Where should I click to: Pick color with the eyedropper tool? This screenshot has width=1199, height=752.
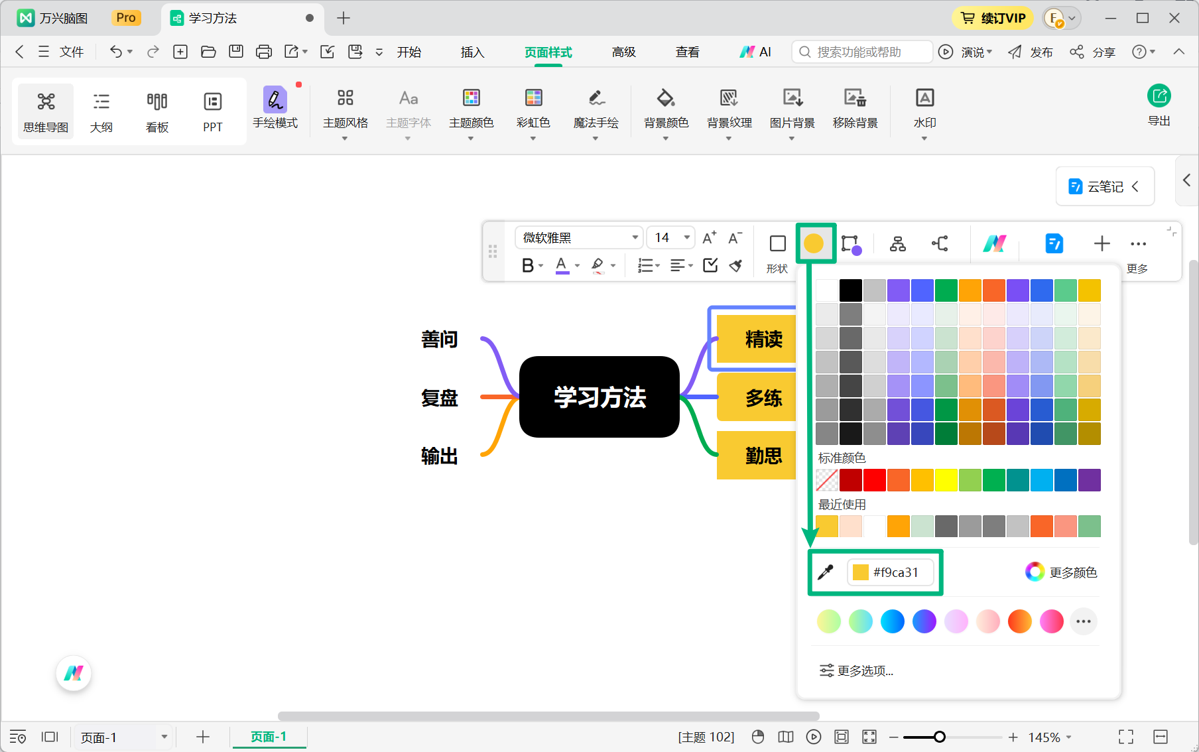pos(826,572)
